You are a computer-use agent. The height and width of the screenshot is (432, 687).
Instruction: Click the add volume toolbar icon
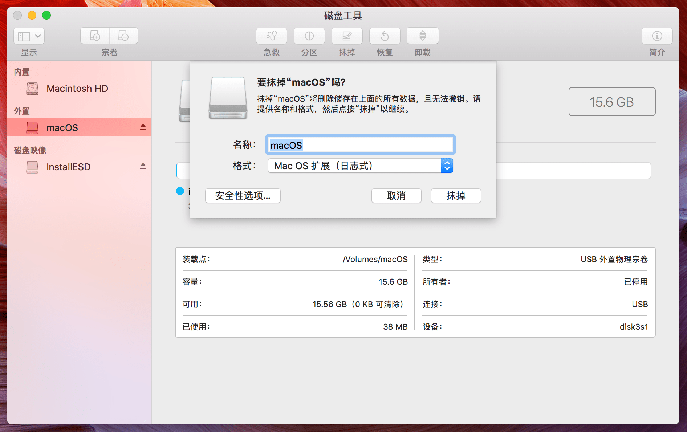point(95,36)
